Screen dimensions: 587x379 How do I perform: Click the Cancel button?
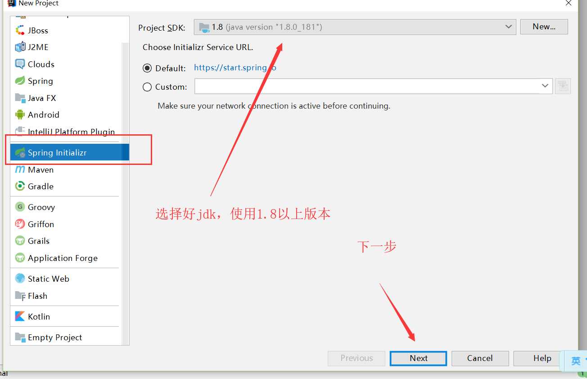click(x=480, y=358)
